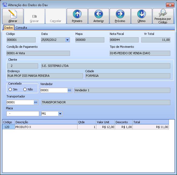This screenshot has height=175, width=177.
Task: Open Vendedor lookup ellipsis button
Action: pyautogui.click(x=69, y=90)
